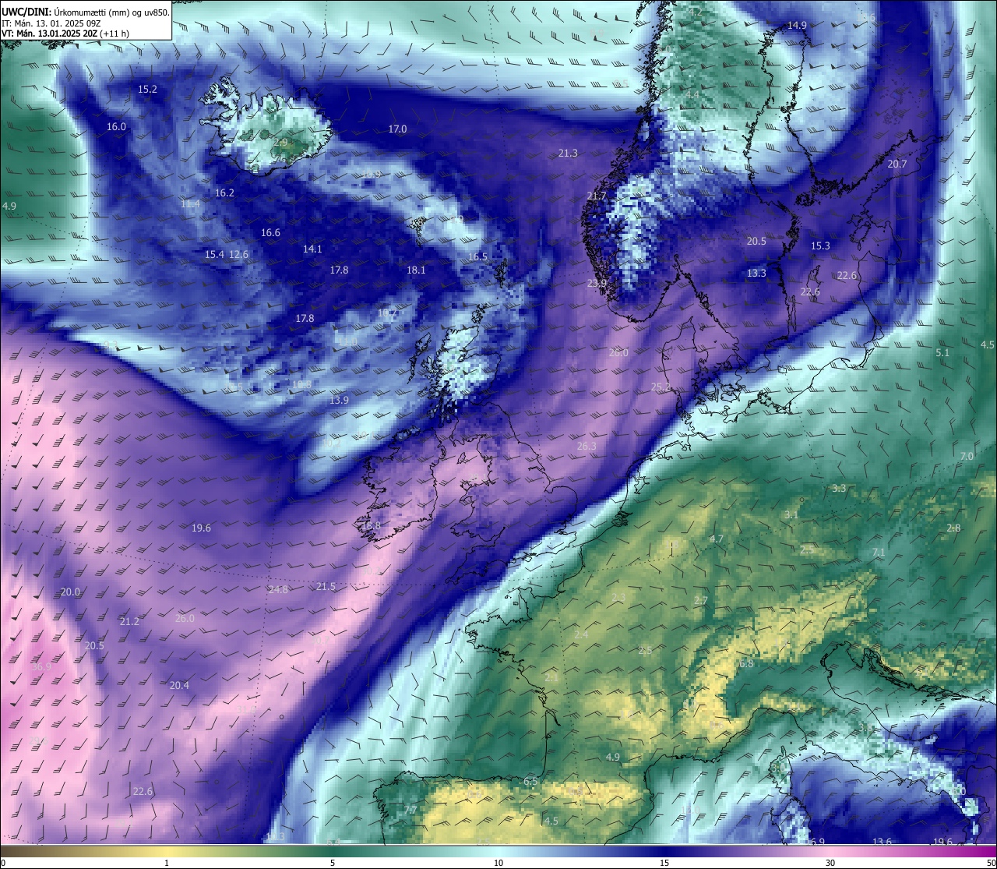Click the 3.1 value on the map

[791, 514]
